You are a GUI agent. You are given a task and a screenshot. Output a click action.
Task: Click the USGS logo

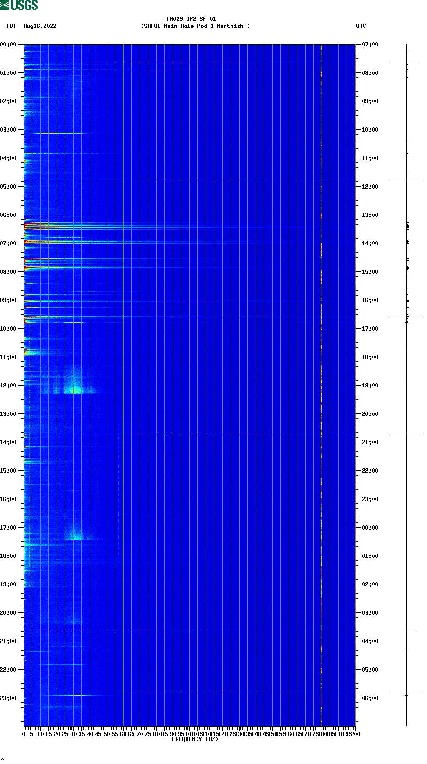pyautogui.click(x=19, y=5)
